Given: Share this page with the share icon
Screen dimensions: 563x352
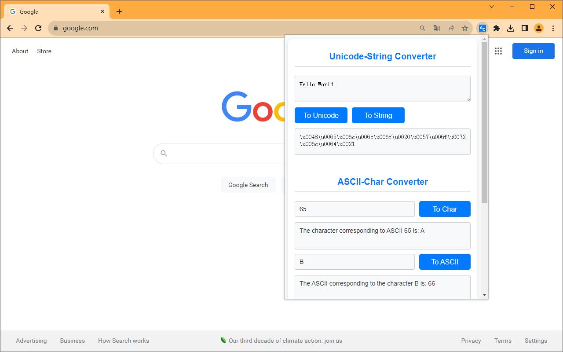Looking at the screenshot, I should [x=450, y=28].
